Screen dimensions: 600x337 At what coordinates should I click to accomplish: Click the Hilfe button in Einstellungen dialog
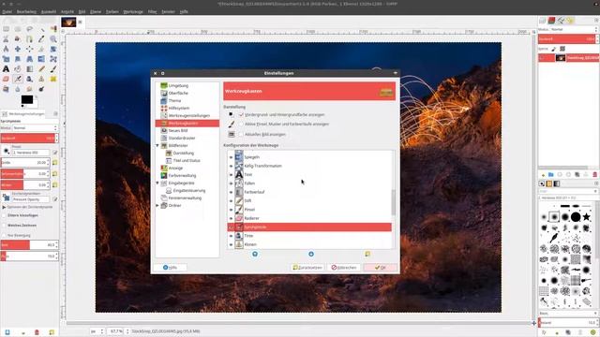171,268
